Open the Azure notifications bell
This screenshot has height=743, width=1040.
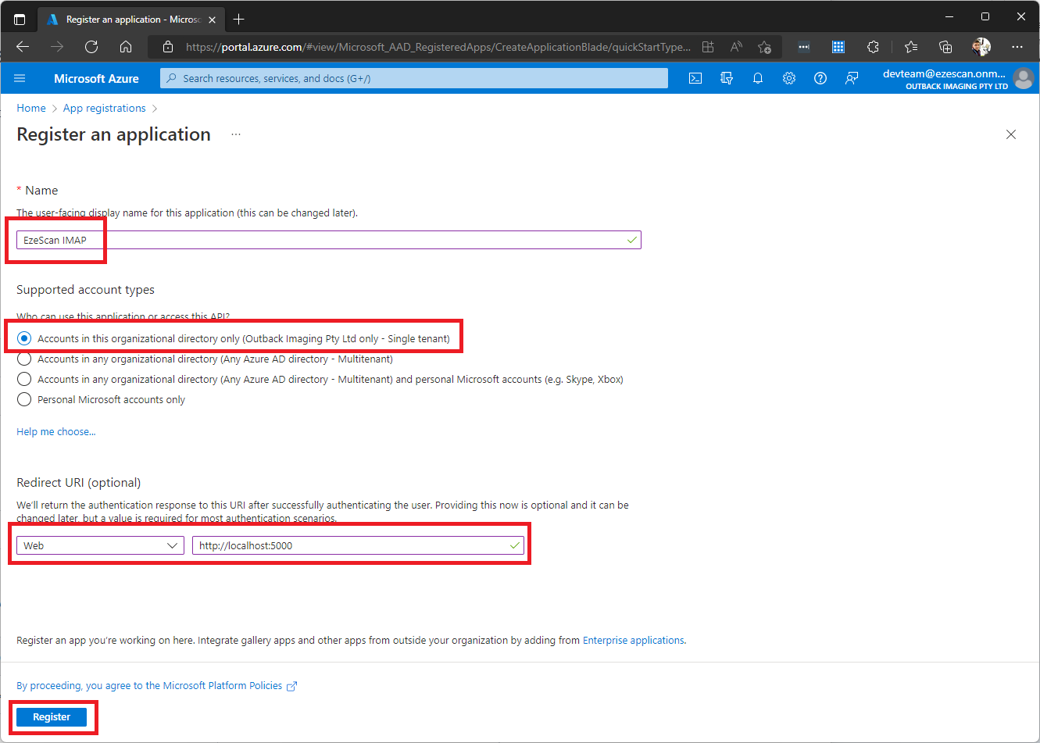757,78
